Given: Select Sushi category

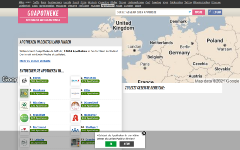Looking at the screenshot, I should tap(76, 2).
